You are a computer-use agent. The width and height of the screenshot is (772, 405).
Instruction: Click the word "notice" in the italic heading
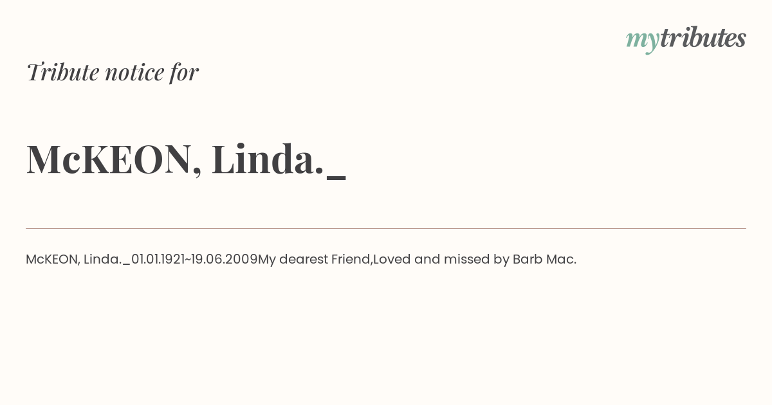(x=134, y=73)
